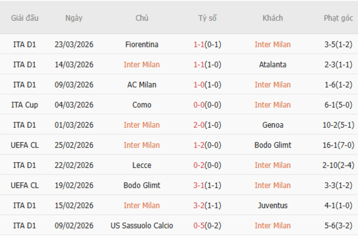Click the US Sassuolo Calcio team name
Screen dimensions: 358x239
pyautogui.click(x=142, y=226)
